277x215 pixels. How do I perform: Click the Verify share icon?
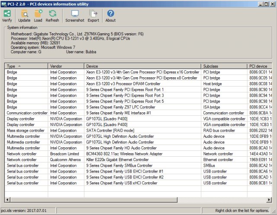point(7,13)
